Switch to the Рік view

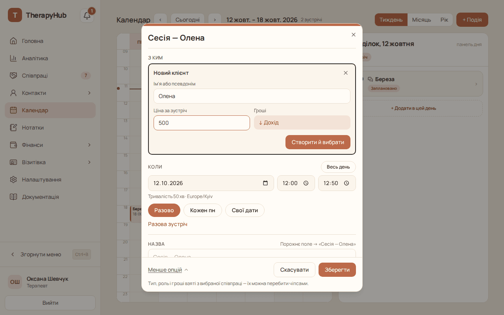click(444, 20)
